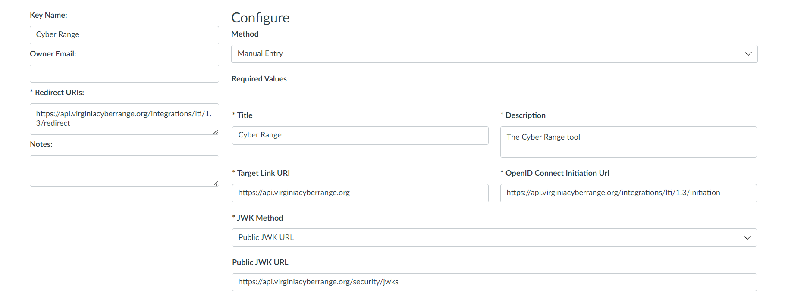The image size is (788, 302).
Task: Click the "Target Link URI" label
Action: (x=263, y=173)
